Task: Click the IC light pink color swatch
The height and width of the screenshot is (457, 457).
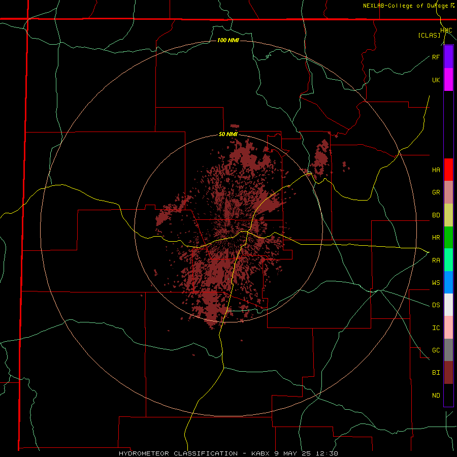Action: pos(448,328)
